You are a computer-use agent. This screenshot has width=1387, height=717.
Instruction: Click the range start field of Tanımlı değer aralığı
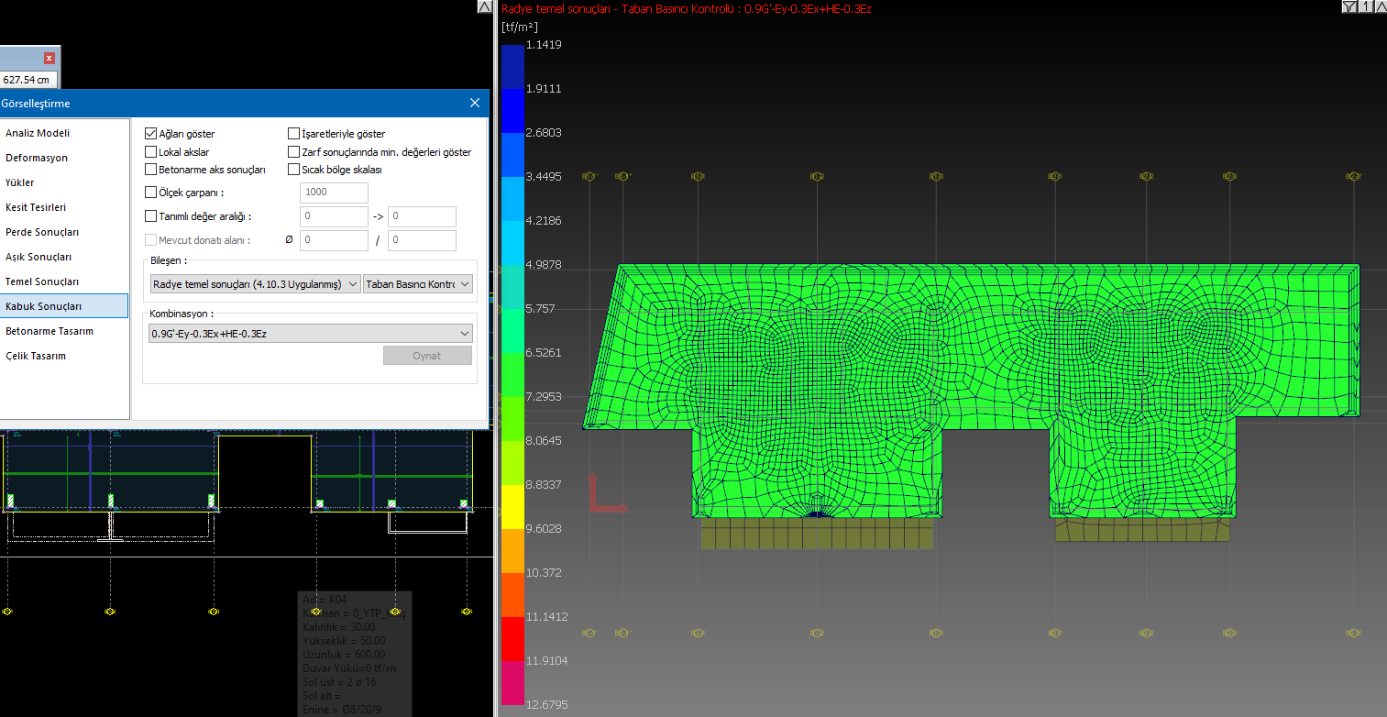point(334,216)
